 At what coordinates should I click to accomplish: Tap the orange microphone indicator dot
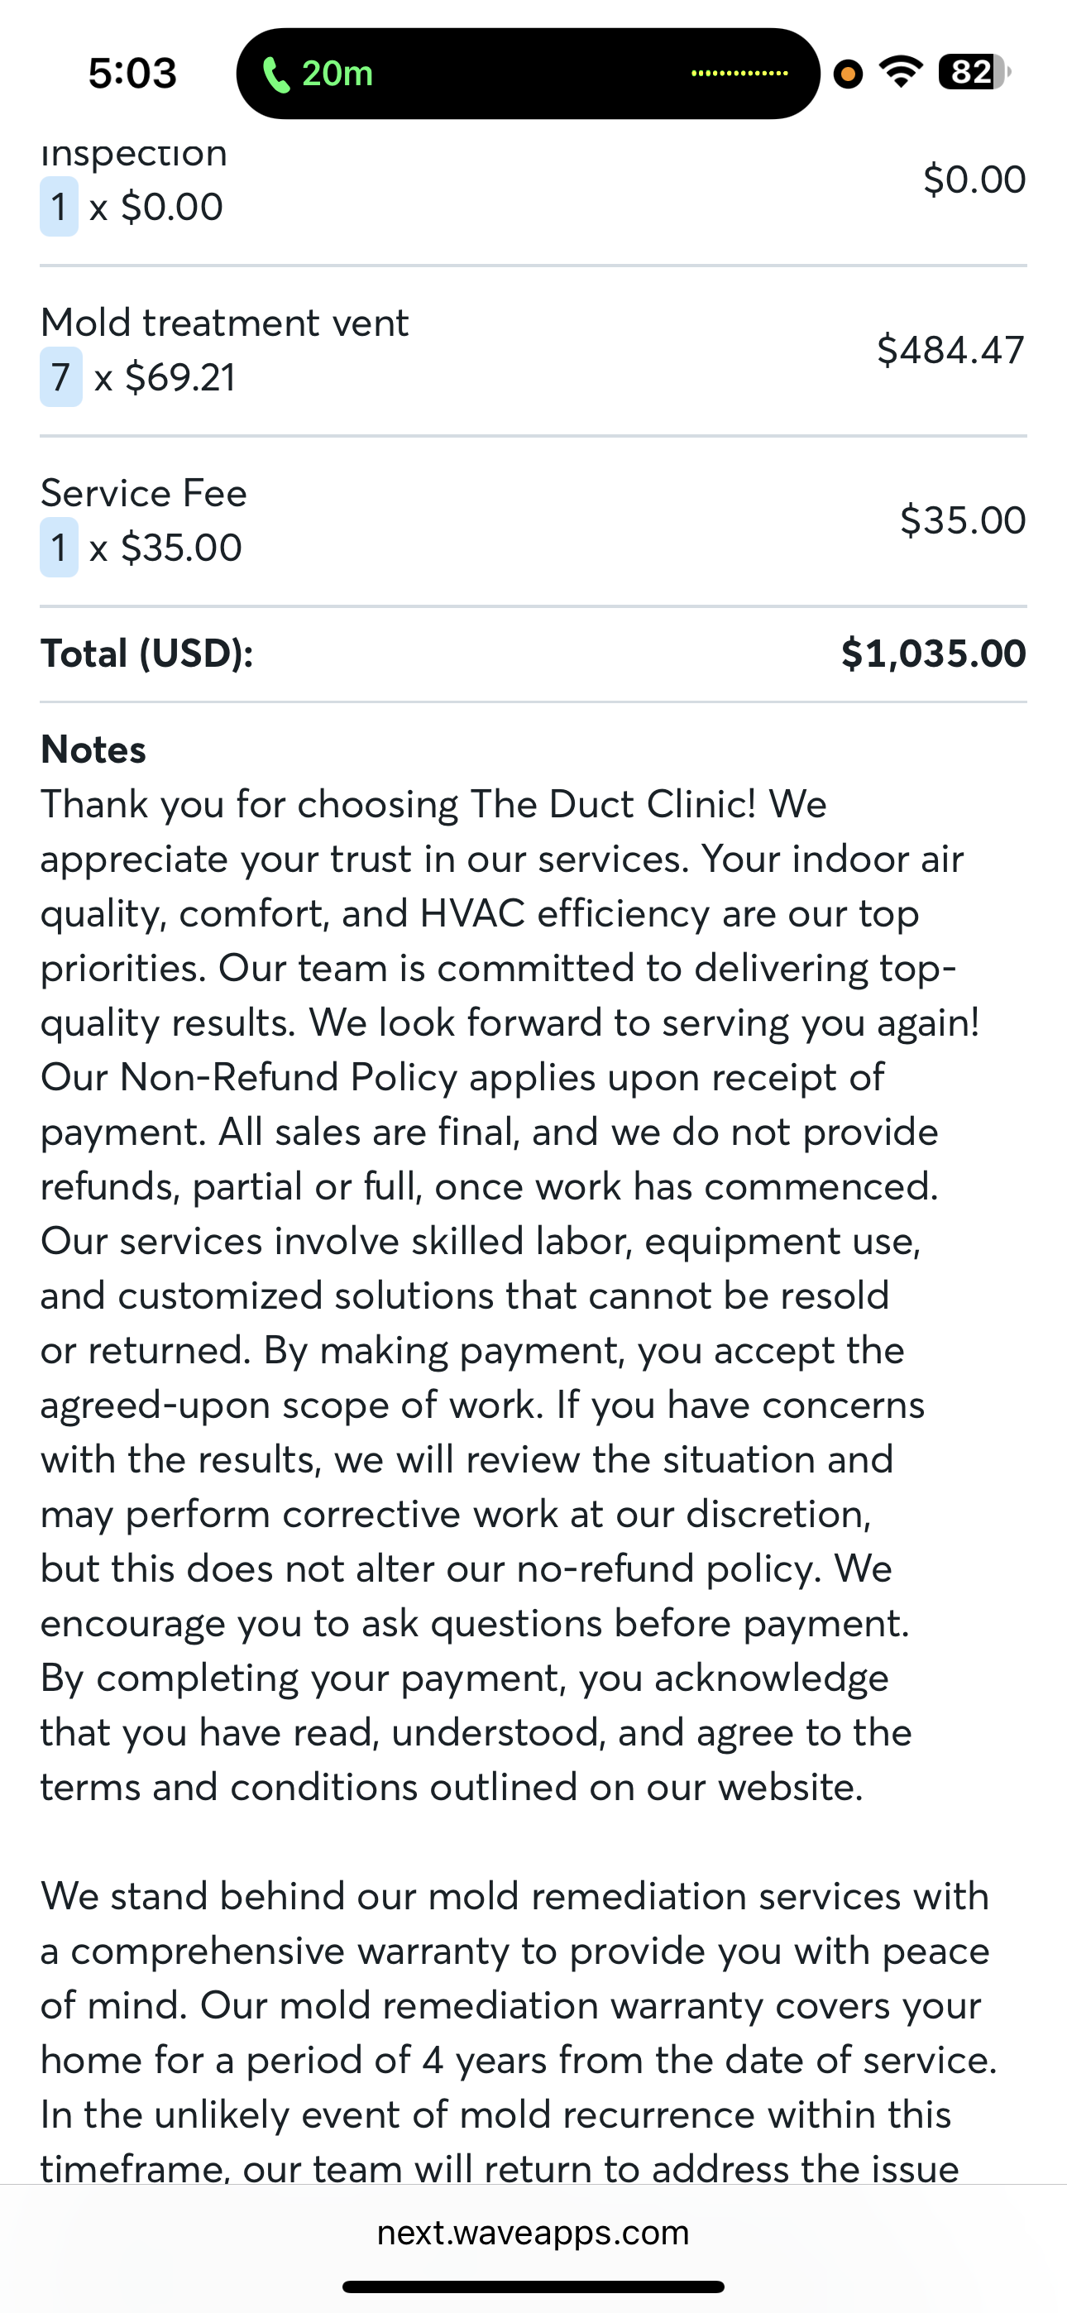848,74
